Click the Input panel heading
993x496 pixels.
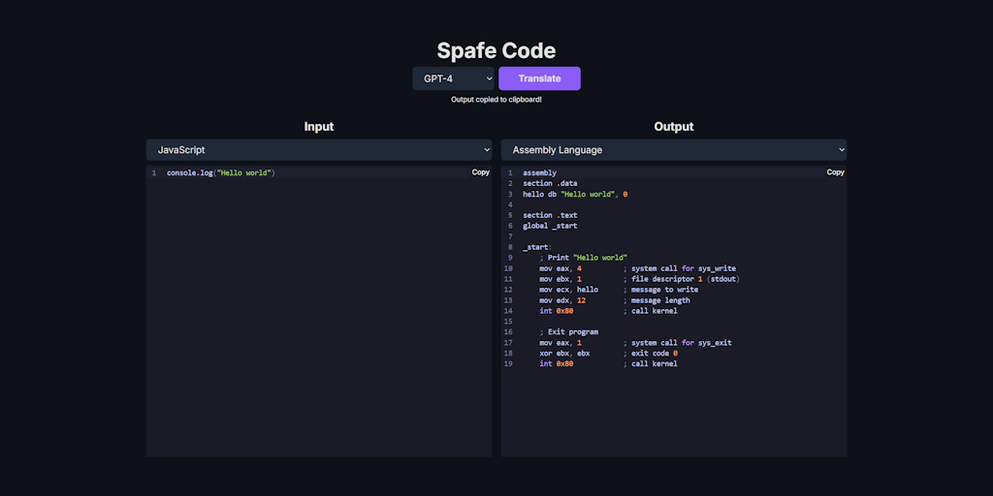(x=319, y=127)
